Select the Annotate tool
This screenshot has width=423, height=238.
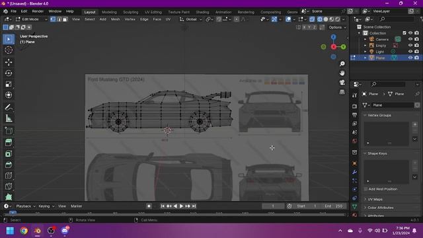(9, 107)
